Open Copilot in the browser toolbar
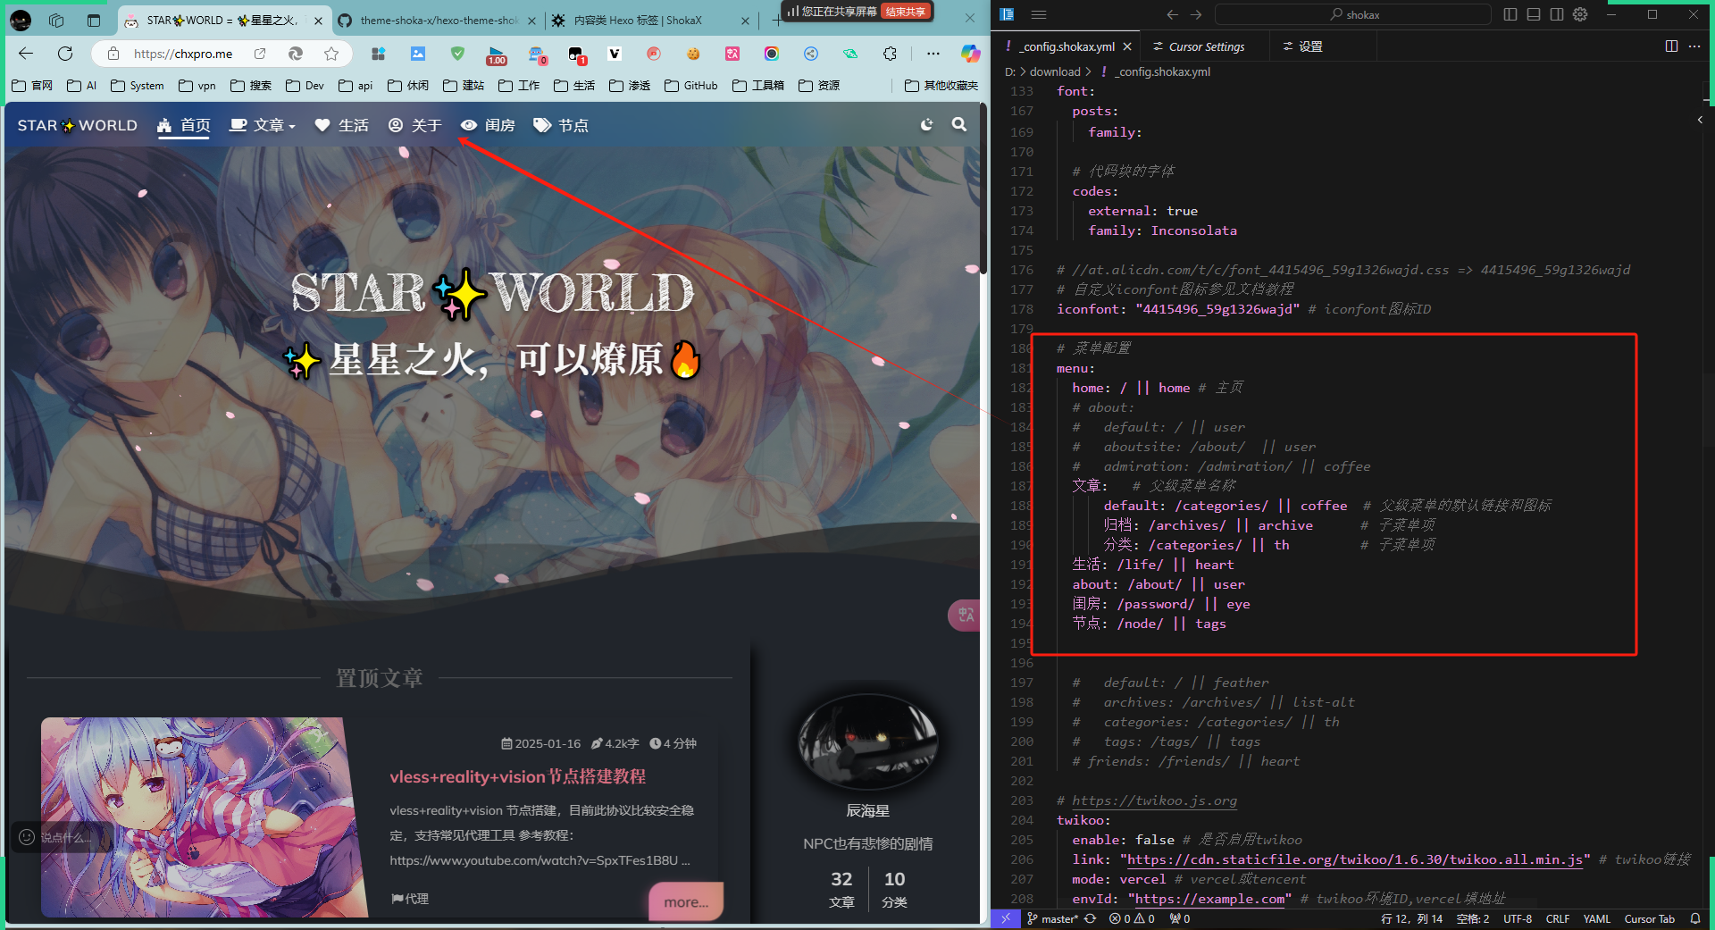Viewport: 1715px width, 930px height. [970, 54]
